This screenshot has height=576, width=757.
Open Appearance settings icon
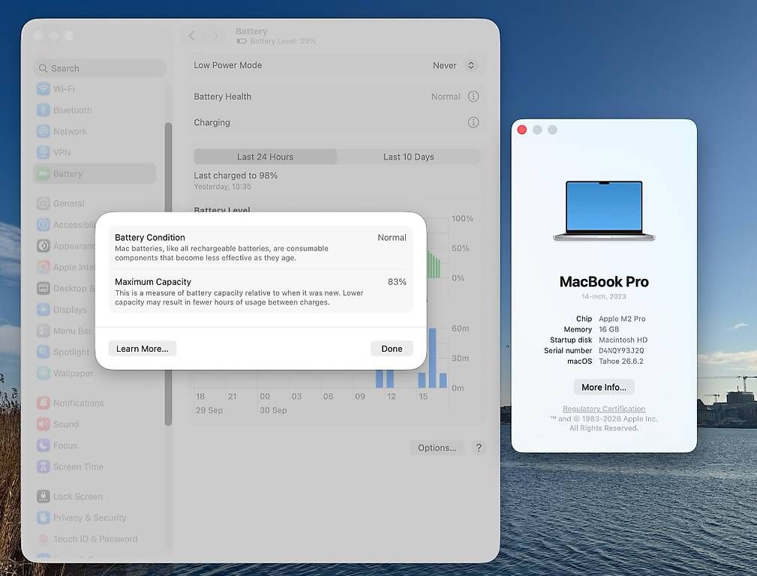(x=44, y=246)
